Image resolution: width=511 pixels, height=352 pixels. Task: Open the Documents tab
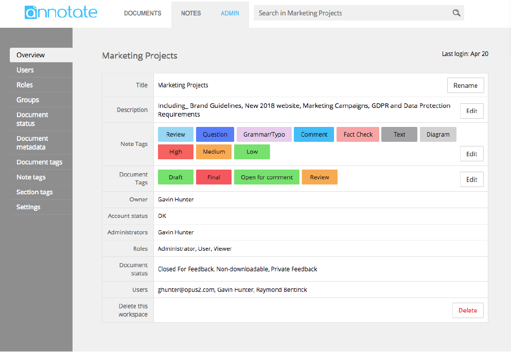tap(143, 13)
